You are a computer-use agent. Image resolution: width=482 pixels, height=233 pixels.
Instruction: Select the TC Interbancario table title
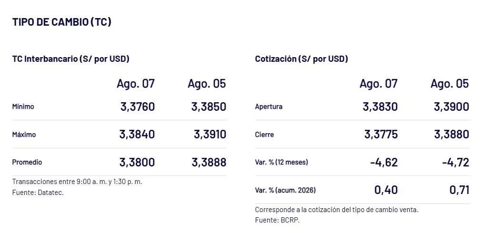pos(70,59)
